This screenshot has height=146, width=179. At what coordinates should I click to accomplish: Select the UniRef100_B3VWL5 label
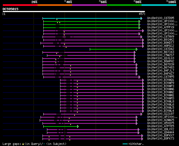point(161,108)
